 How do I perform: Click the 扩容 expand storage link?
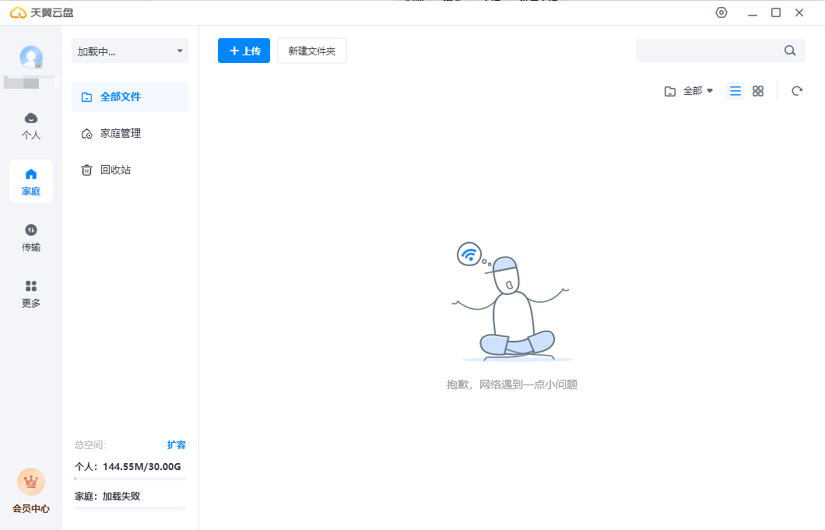pyautogui.click(x=176, y=444)
